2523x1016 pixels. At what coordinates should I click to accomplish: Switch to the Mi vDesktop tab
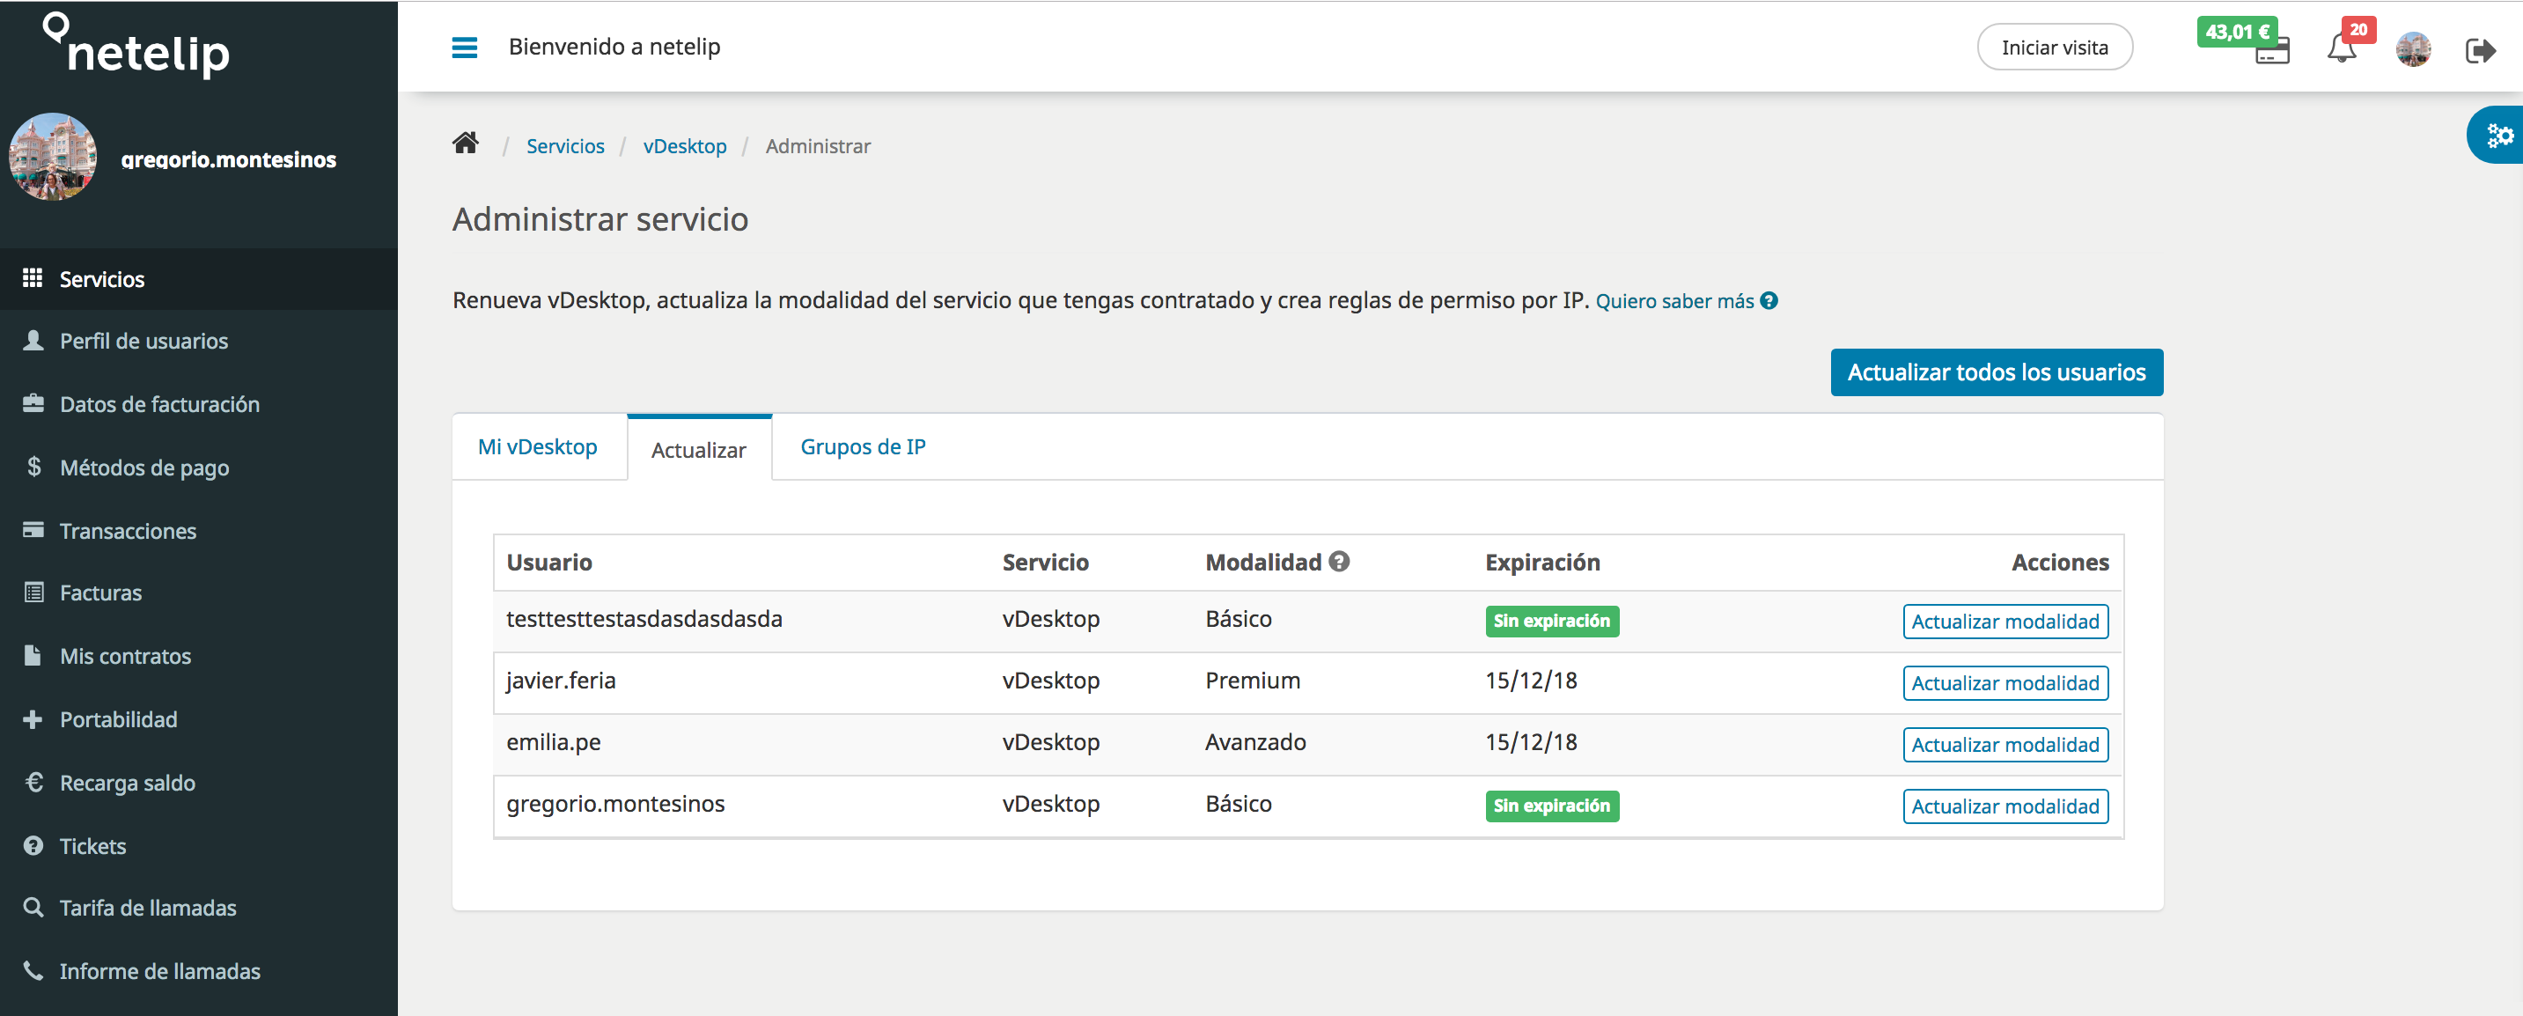click(538, 446)
